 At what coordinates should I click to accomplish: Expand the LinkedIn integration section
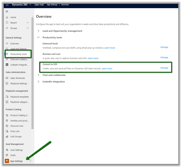tap(39, 82)
